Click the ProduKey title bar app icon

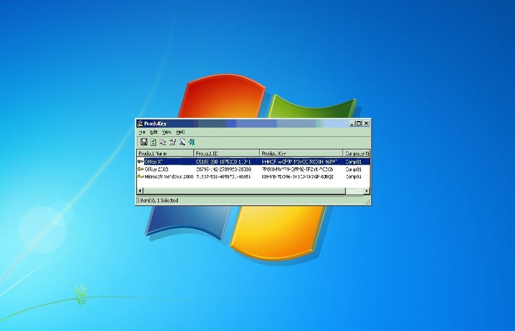pos(140,123)
